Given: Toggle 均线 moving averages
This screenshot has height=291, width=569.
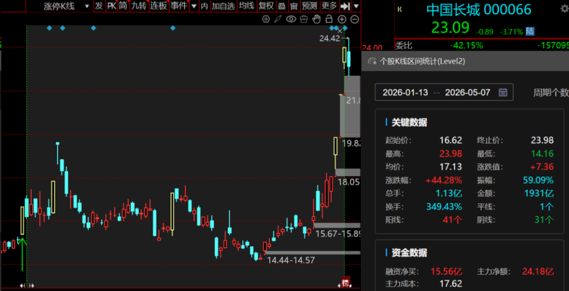Looking at the screenshot, I should pos(247,6).
